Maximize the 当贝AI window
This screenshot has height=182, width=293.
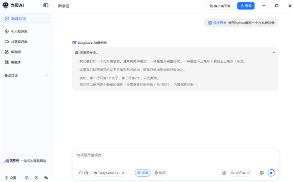(x=277, y=6)
